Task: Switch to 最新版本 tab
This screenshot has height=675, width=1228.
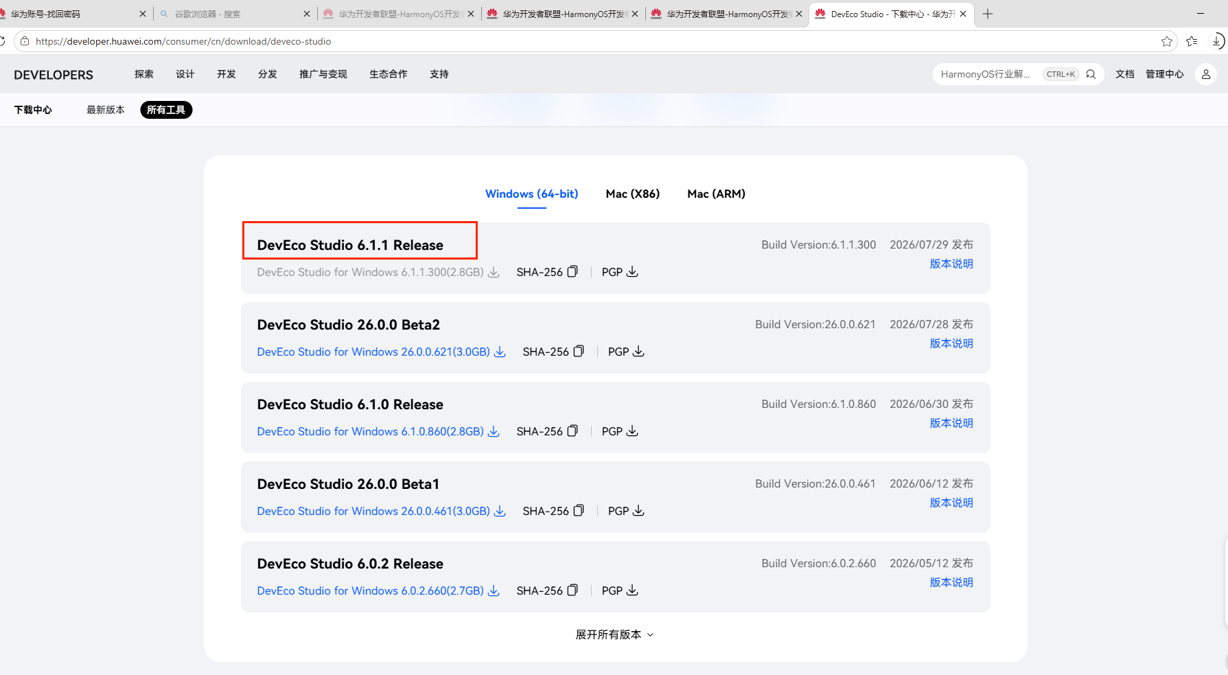Action: tap(106, 110)
